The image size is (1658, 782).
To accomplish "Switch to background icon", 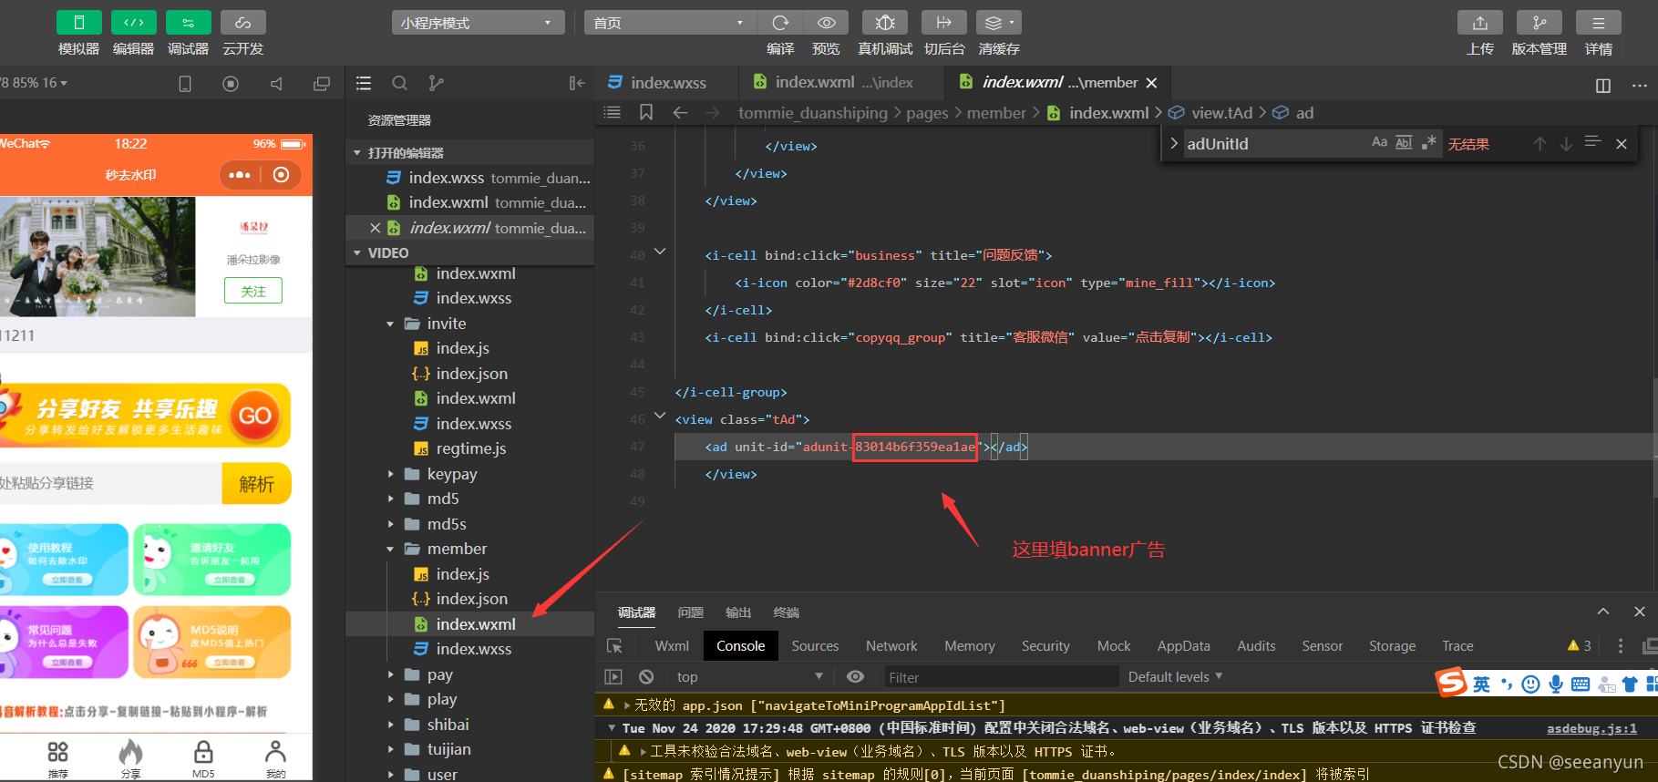I will coord(944,23).
